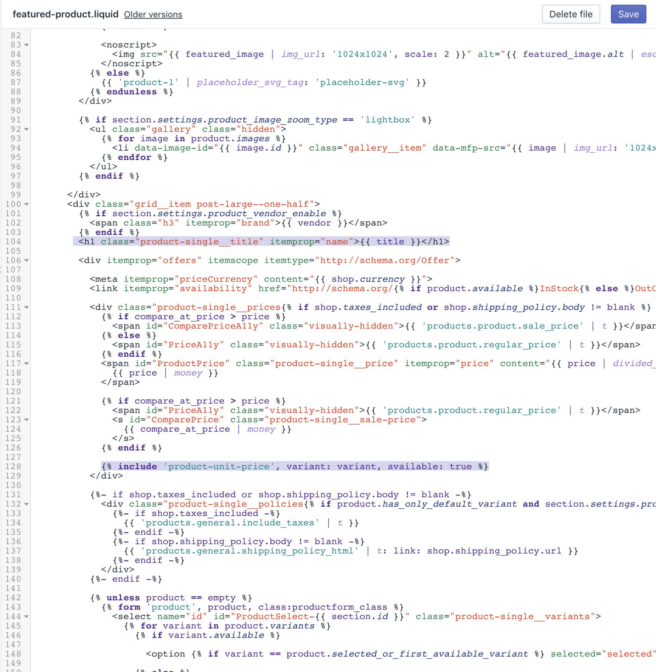Viewport: 656px width, 672px height.
Task: Collapse the fold arrow at line 117
Action: 26,363
